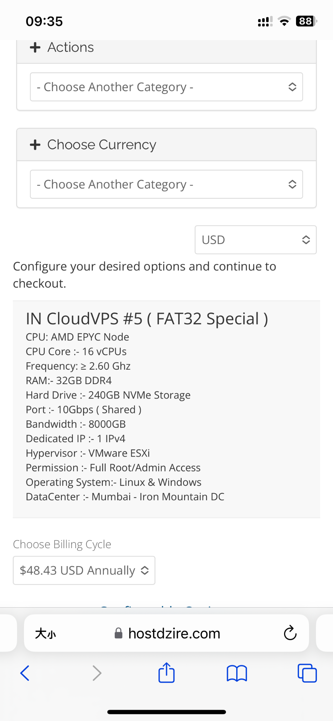The width and height of the screenshot is (333, 721).
Task: Open the category dropdown under Choose Currency
Action: pos(166,184)
